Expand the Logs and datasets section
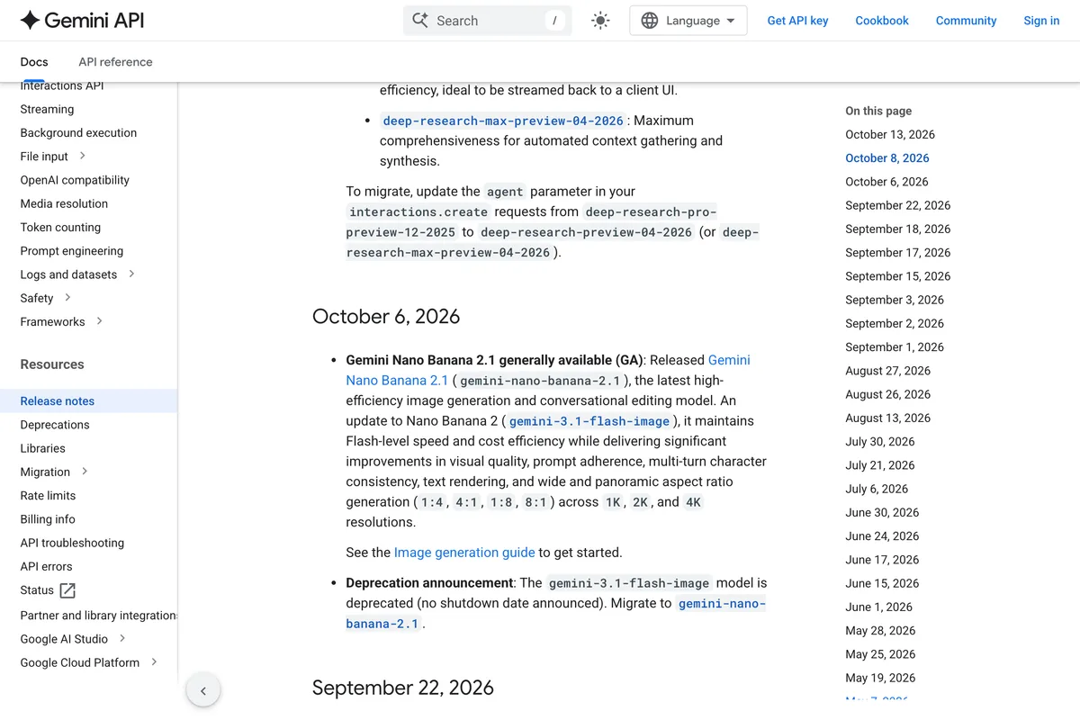1080x720 pixels. point(131,274)
